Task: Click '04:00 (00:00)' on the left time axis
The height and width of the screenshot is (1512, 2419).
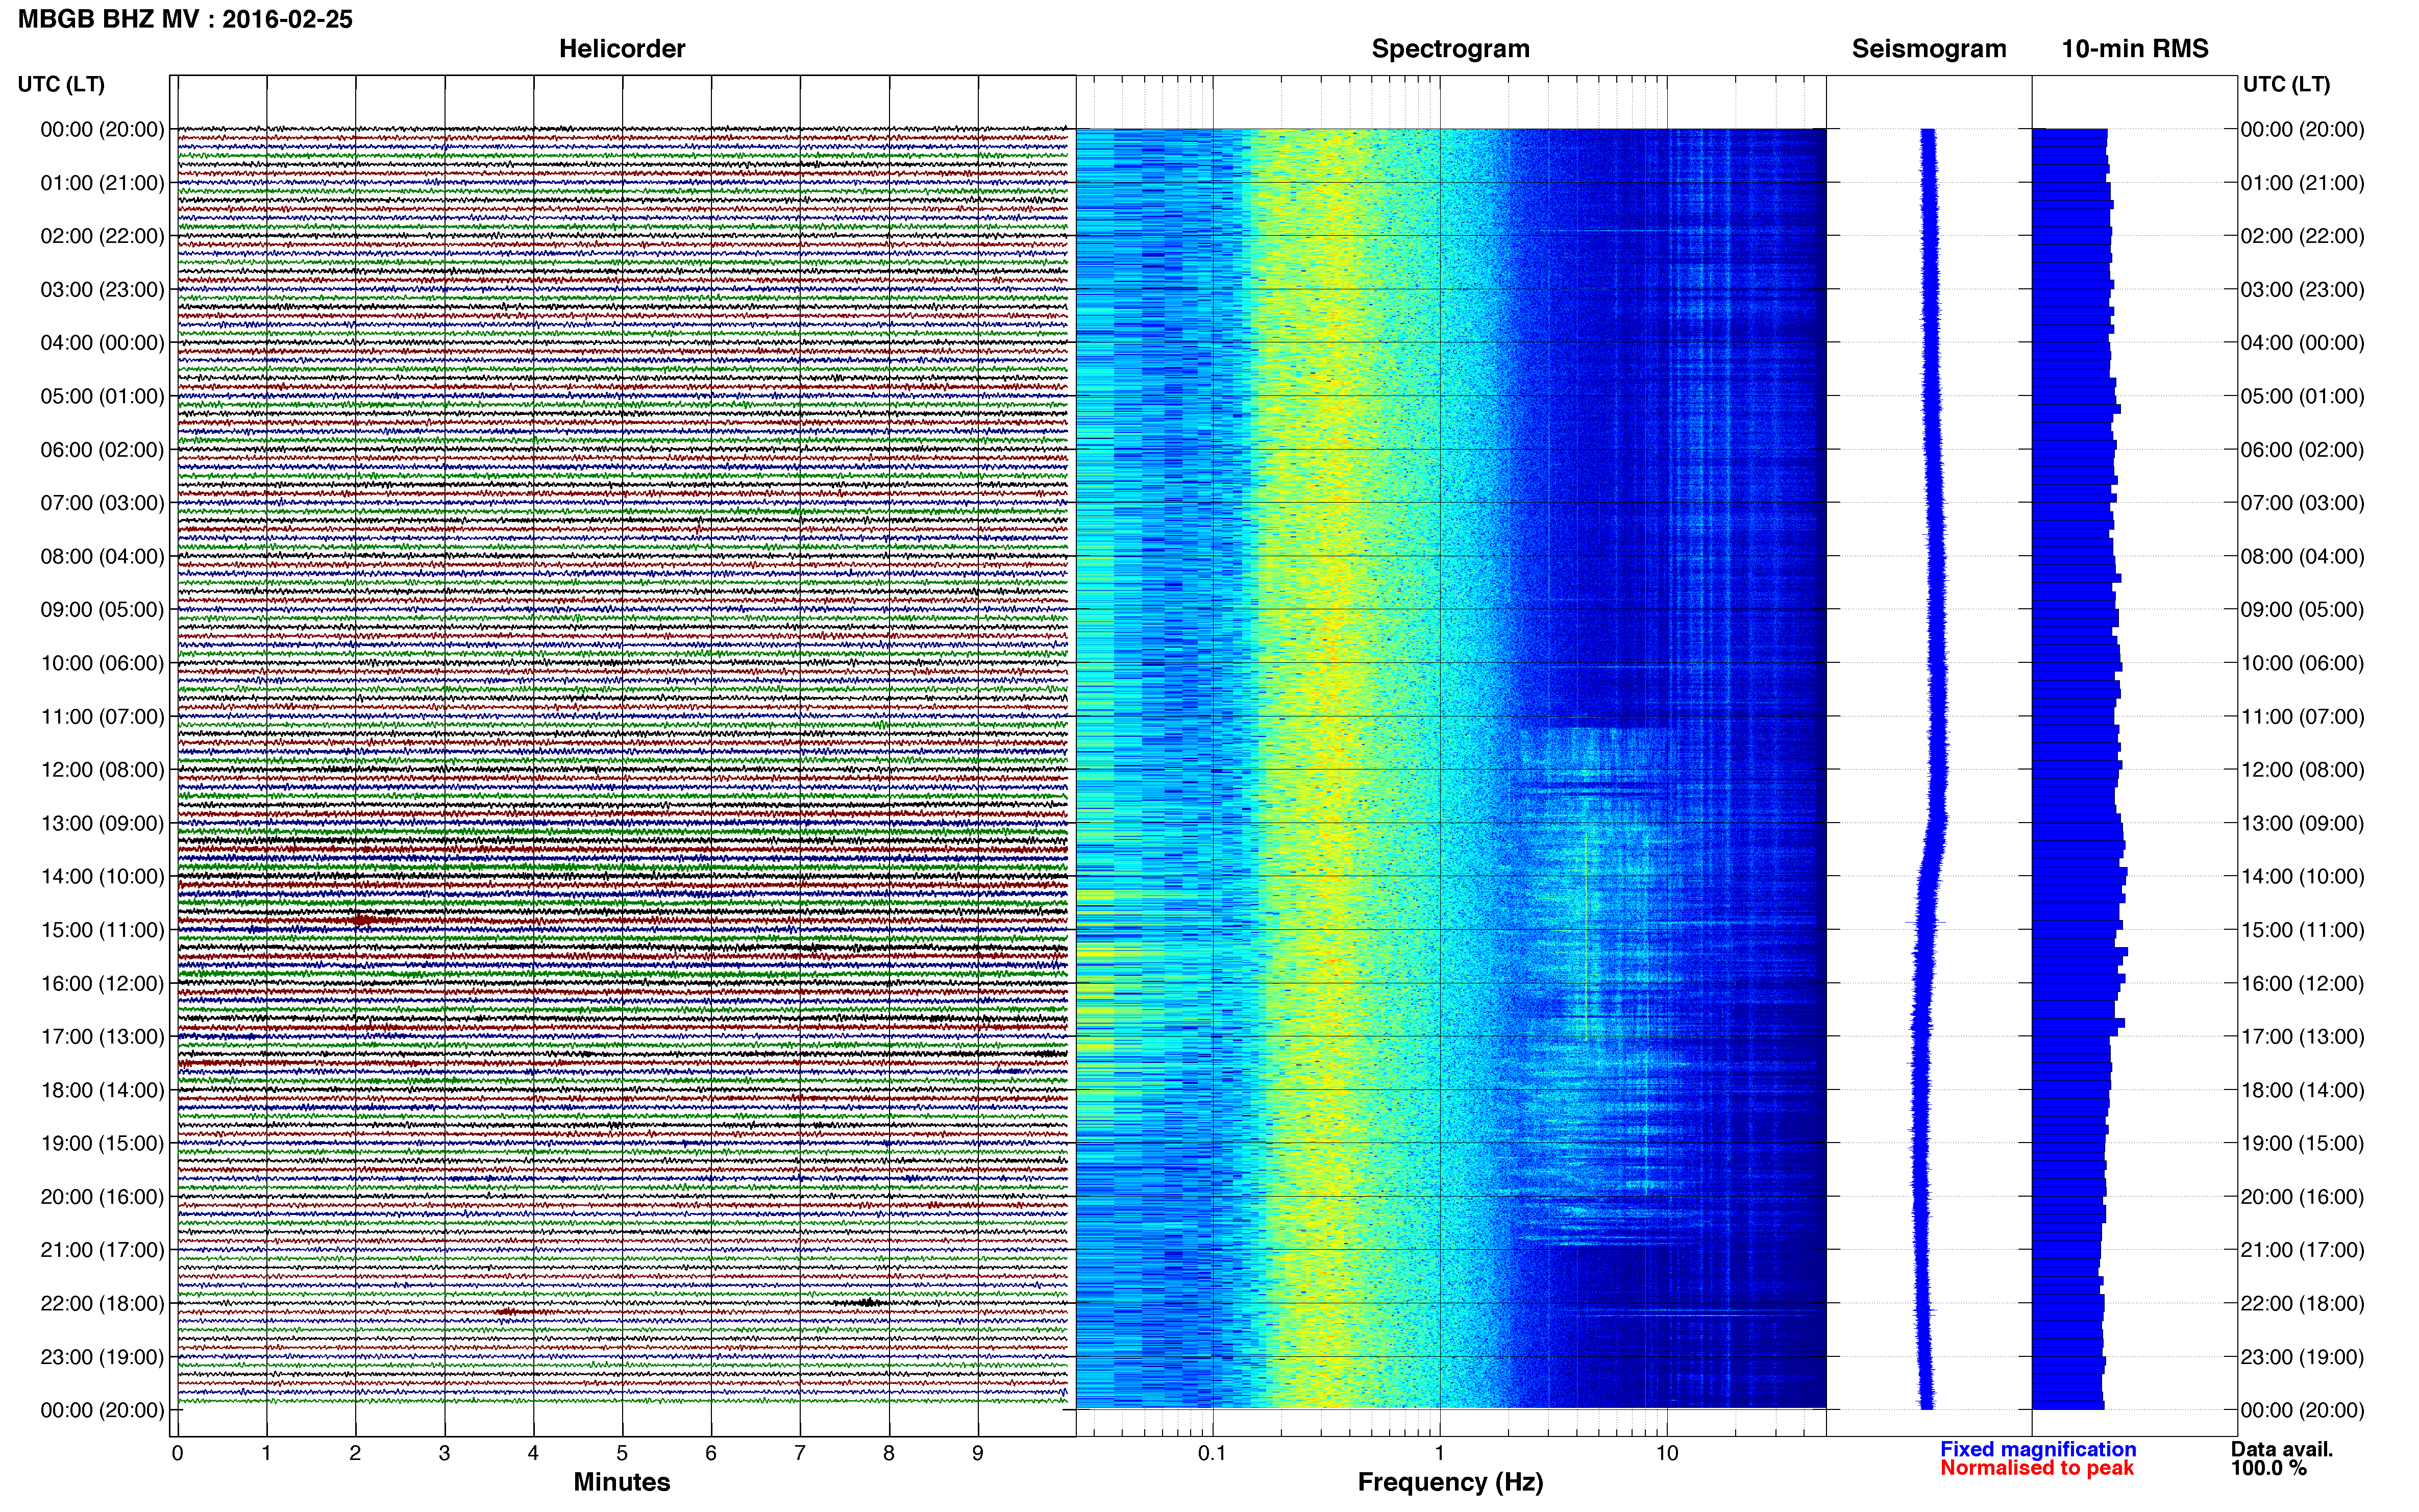Action: tap(102, 343)
